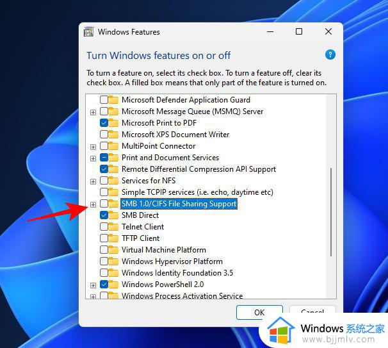This screenshot has width=388, height=348.
Task: Enable Microsoft Defender Application Guard checkbox
Action: (x=104, y=99)
